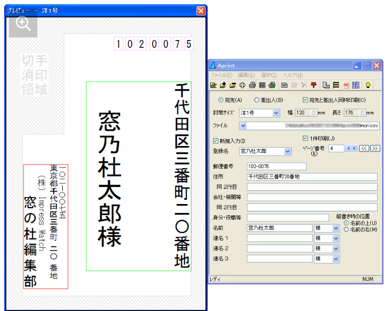The height and width of the screenshot is (311, 386).
Task: Select 名前の右(M) radio option
Action: pos(347,229)
